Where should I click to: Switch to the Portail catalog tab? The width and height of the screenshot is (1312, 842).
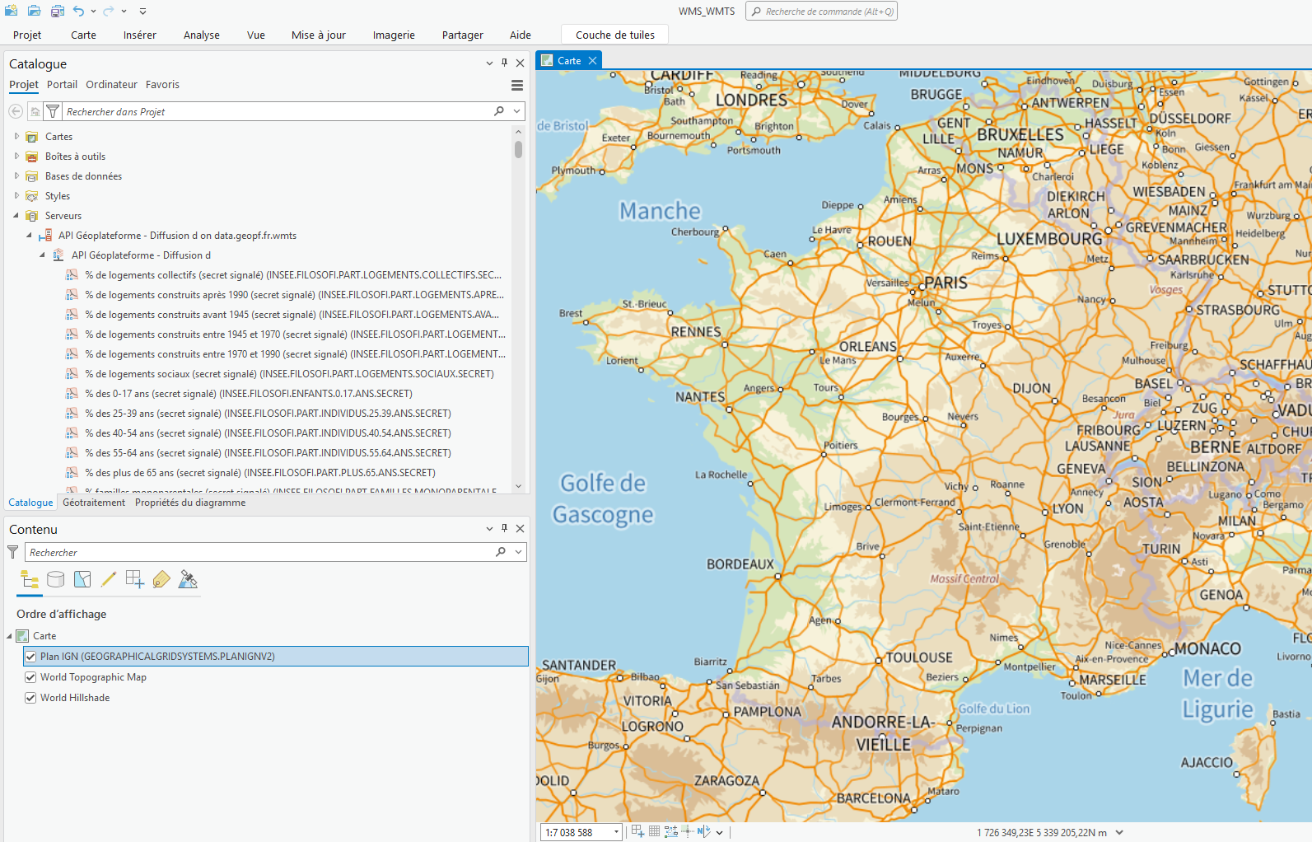(62, 85)
